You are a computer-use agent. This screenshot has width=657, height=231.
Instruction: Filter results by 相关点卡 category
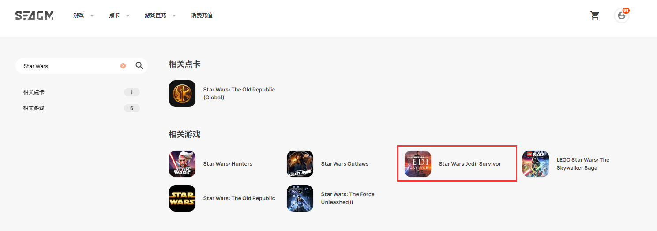[x=81, y=92]
